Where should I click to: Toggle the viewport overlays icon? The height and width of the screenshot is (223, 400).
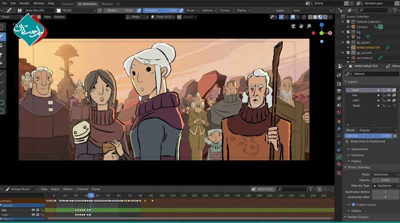pyautogui.click(x=293, y=17)
